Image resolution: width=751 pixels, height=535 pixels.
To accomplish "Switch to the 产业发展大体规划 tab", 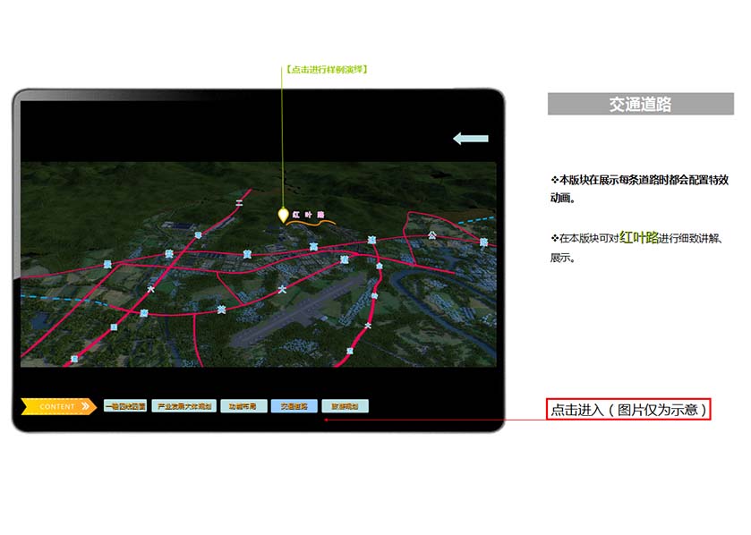I will [x=183, y=406].
